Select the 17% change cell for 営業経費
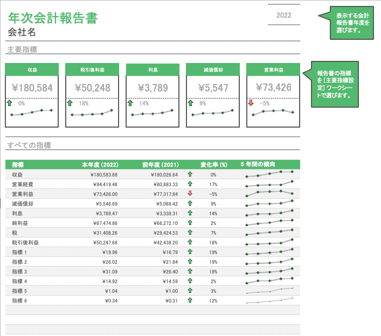381x336 pixels. 213,185
